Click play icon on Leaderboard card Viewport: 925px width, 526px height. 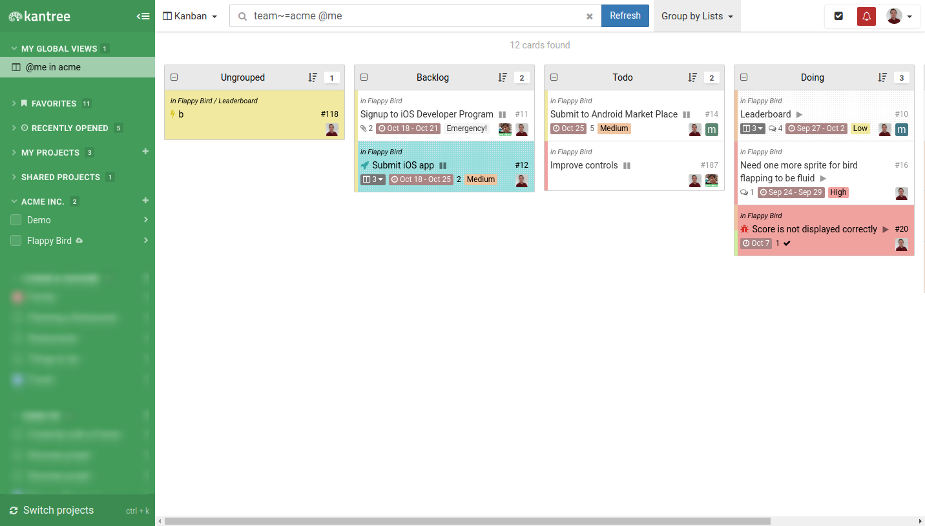(x=799, y=115)
